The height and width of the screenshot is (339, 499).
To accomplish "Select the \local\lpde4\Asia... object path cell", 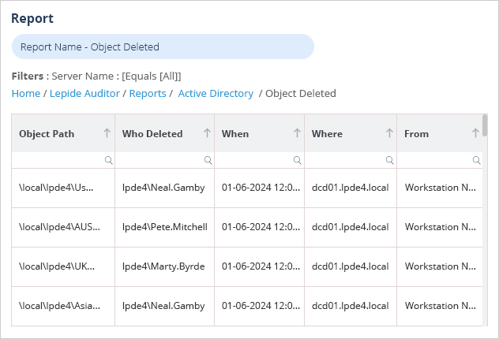I will click(63, 306).
